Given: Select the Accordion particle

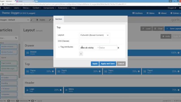Looking at the screenshot, I should (x=9, y=78).
